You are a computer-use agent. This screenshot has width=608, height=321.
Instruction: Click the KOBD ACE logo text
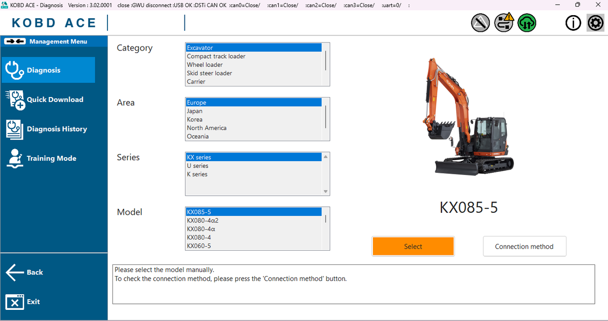pyautogui.click(x=54, y=23)
